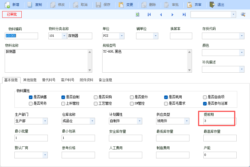Click the 保存 (save) floppy disk icon
Screen dimensions: 250x167
coord(98,5)
